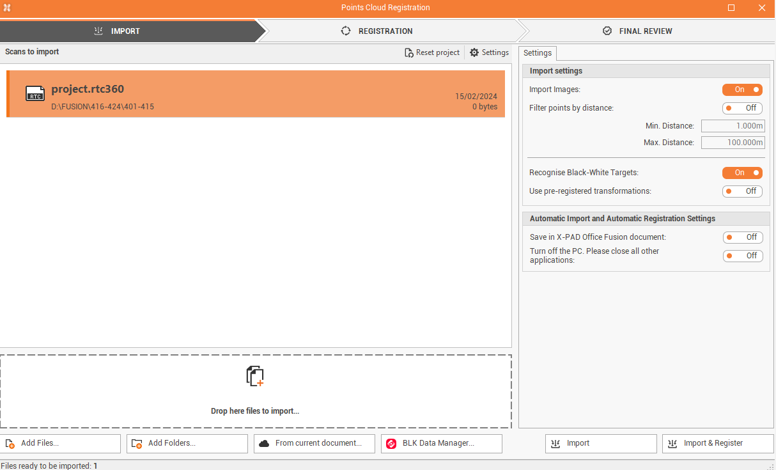Click the BLK Data Manager red icon
The image size is (776, 470).
coord(391,443)
